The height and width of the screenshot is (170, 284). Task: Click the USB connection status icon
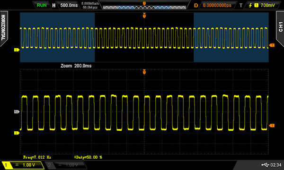click(265, 165)
